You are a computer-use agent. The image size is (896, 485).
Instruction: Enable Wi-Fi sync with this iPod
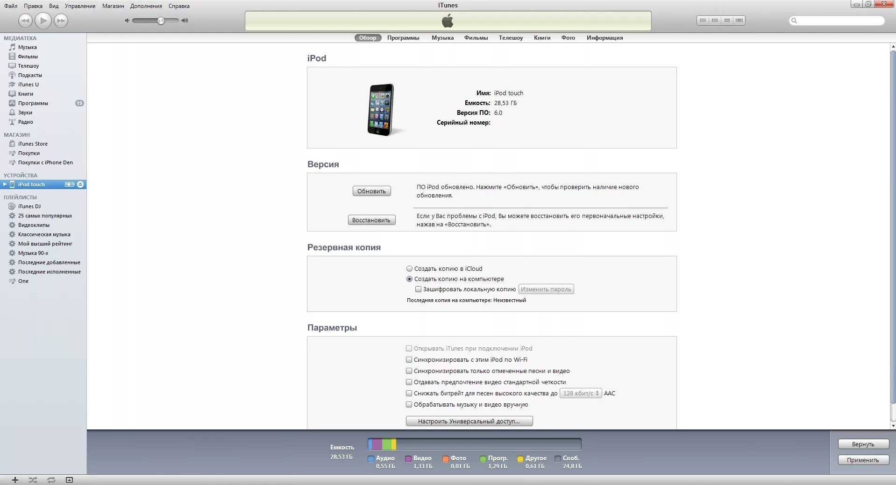(409, 359)
